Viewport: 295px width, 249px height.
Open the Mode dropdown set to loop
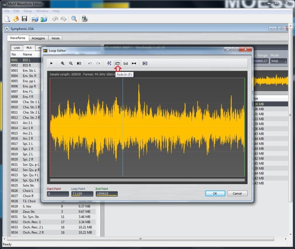(x=279, y=61)
